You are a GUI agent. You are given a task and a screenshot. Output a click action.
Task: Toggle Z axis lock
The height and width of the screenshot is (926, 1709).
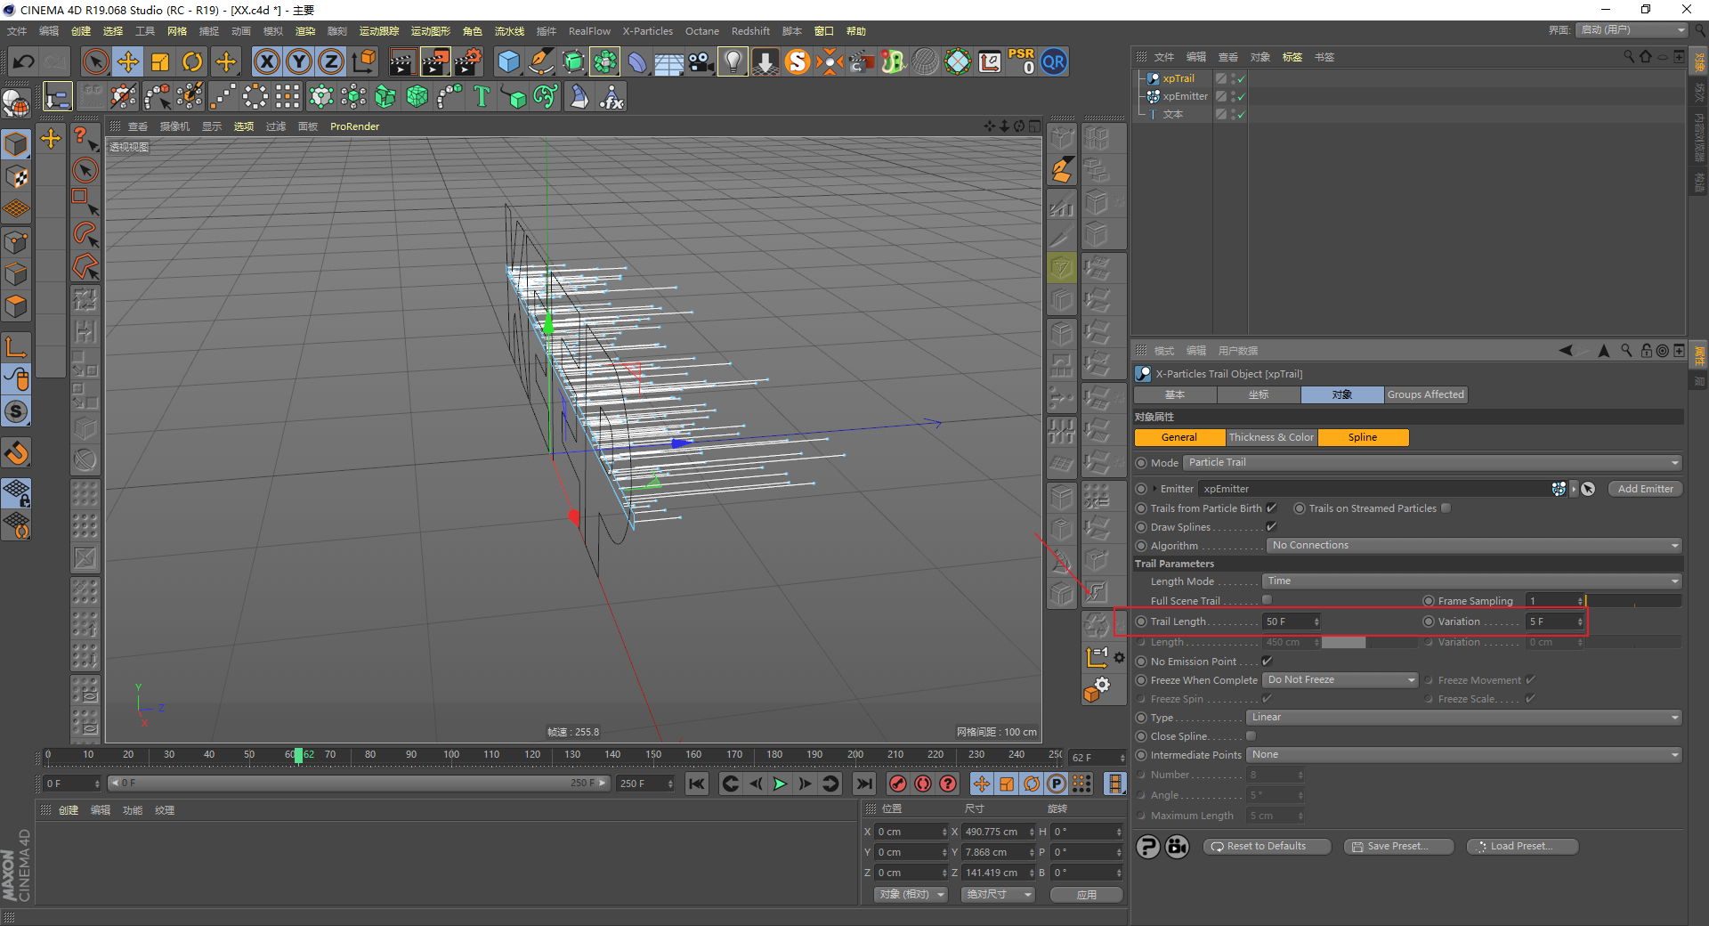(x=331, y=61)
